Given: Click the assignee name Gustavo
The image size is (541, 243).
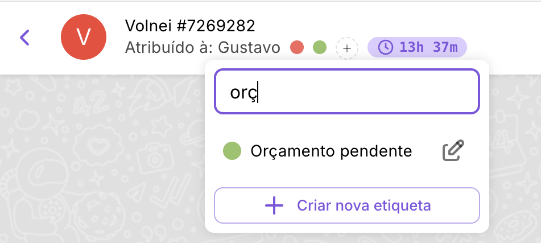Looking at the screenshot, I should 249,47.
